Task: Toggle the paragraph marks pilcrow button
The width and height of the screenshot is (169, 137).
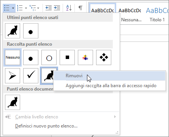Action: click(x=81, y=8)
